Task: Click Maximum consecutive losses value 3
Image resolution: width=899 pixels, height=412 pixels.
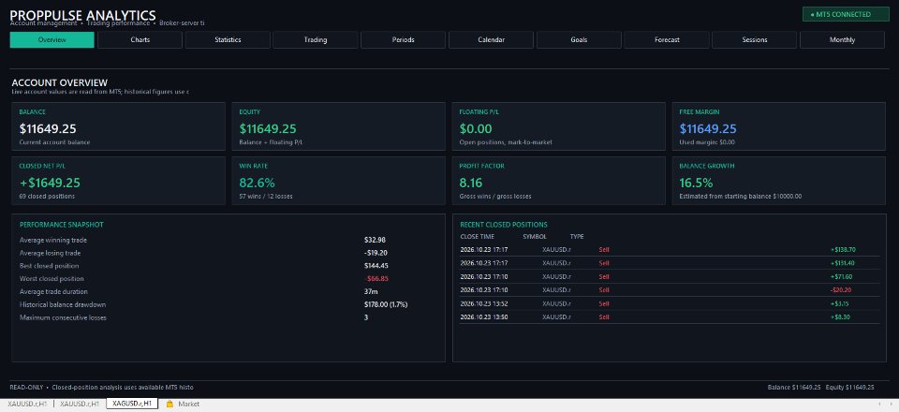Action: [366, 317]
